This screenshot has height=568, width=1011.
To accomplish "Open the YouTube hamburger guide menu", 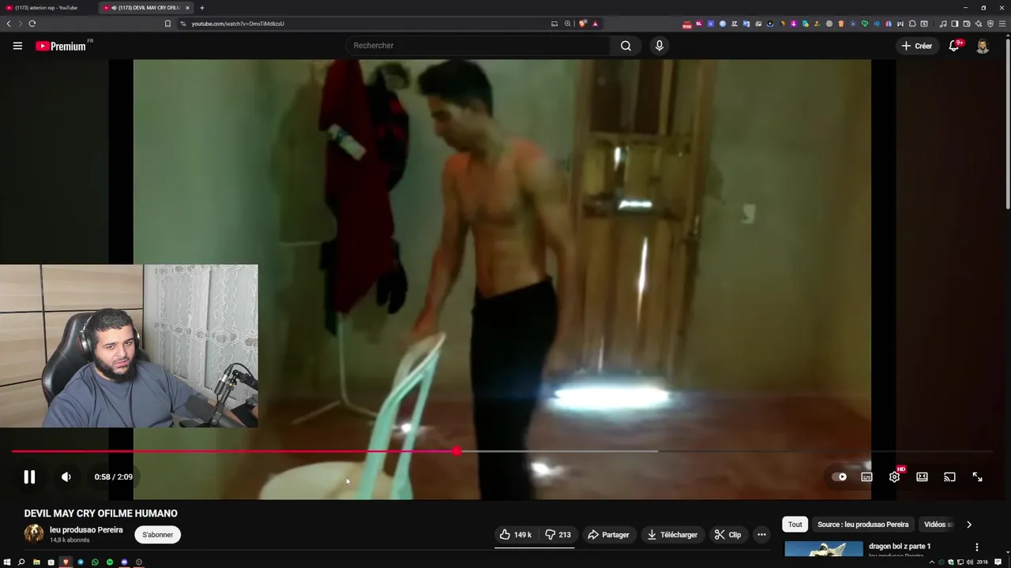I will (17, 46).
